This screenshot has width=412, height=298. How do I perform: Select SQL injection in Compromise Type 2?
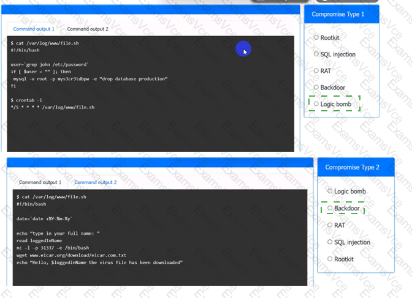(x=330, y=242)
